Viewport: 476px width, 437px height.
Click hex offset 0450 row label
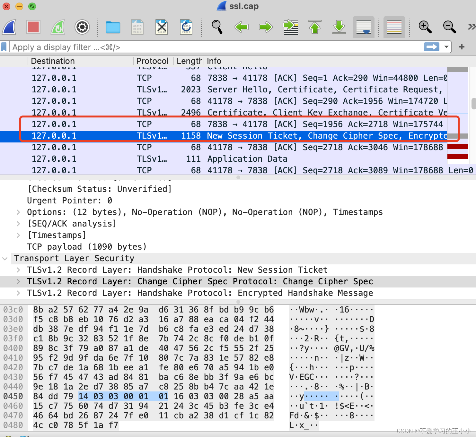click(13, 396)
